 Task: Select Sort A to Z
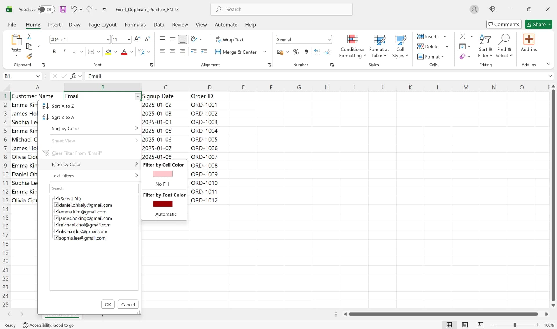pyautogui.click(x=63, y=106)
